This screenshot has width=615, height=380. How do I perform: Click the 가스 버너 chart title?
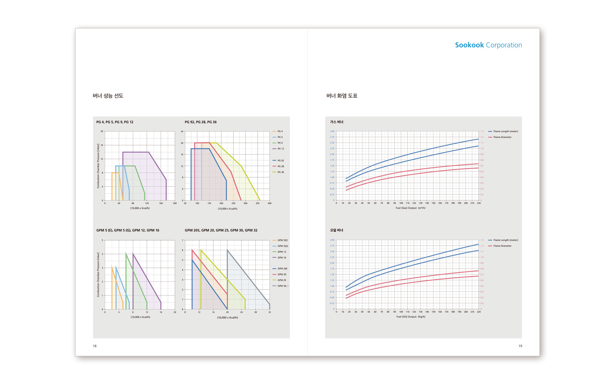coord(337,122)
